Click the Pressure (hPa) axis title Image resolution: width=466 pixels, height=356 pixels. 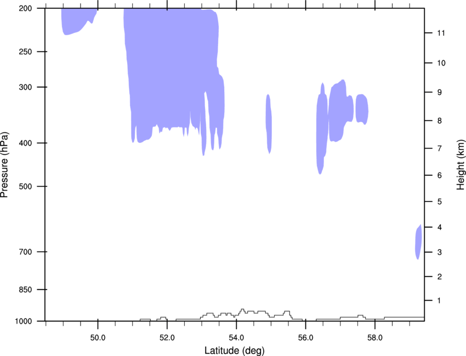4,165
